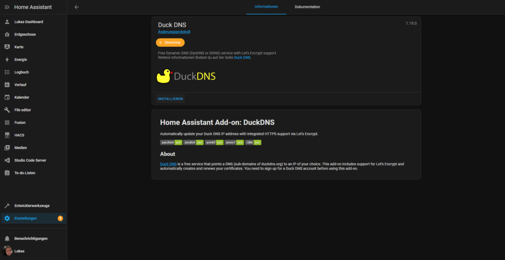Click the orange Bewertung badge
Screen dimensions: 505x260
pos(170,42)
